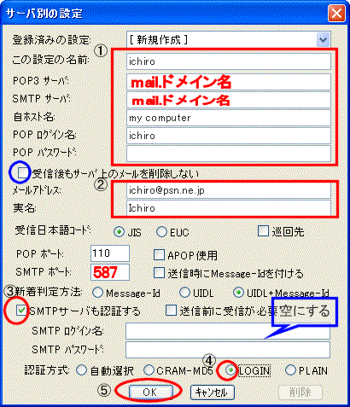350x407 pixels.
Task: Select the EUC radio button
Action: click(x=161, y=232)
